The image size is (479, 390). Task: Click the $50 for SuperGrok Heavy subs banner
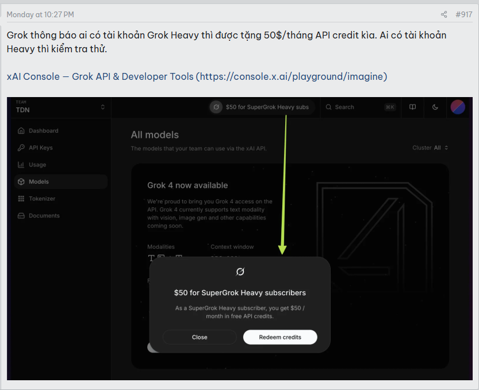click(x=262, y=107)
